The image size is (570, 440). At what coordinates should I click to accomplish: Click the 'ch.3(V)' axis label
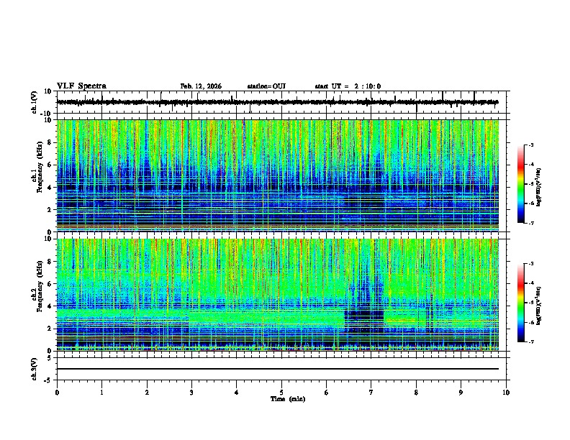click(35, 369)
